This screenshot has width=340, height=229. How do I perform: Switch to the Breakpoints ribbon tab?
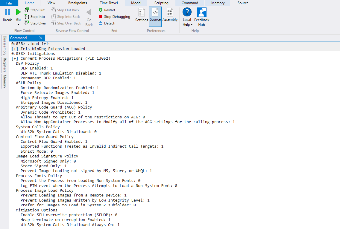click(78, 3)
